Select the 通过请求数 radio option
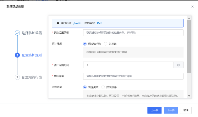 tap(85, 44)
